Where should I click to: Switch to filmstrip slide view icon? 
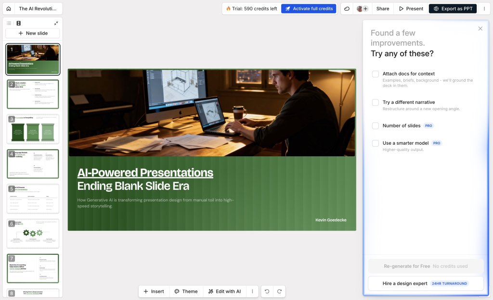(x=19, y=23)
